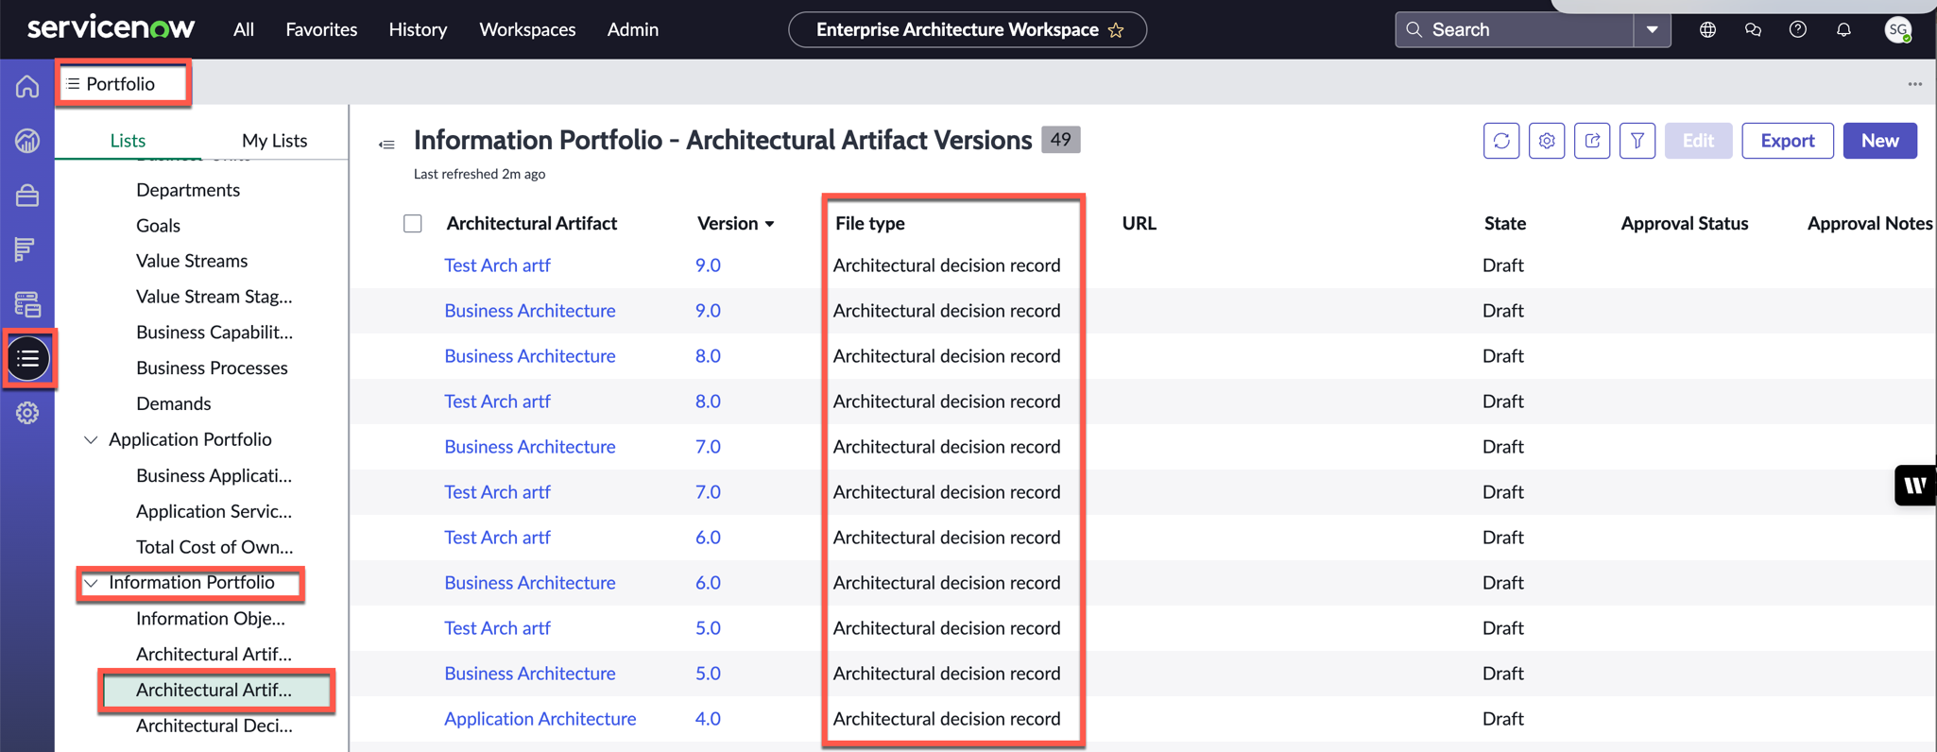Open the Favorites menu
1937x752 pixels.
321,29
